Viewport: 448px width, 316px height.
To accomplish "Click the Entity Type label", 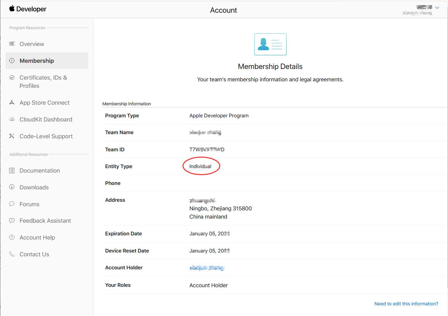I will (x=119, y=166).
